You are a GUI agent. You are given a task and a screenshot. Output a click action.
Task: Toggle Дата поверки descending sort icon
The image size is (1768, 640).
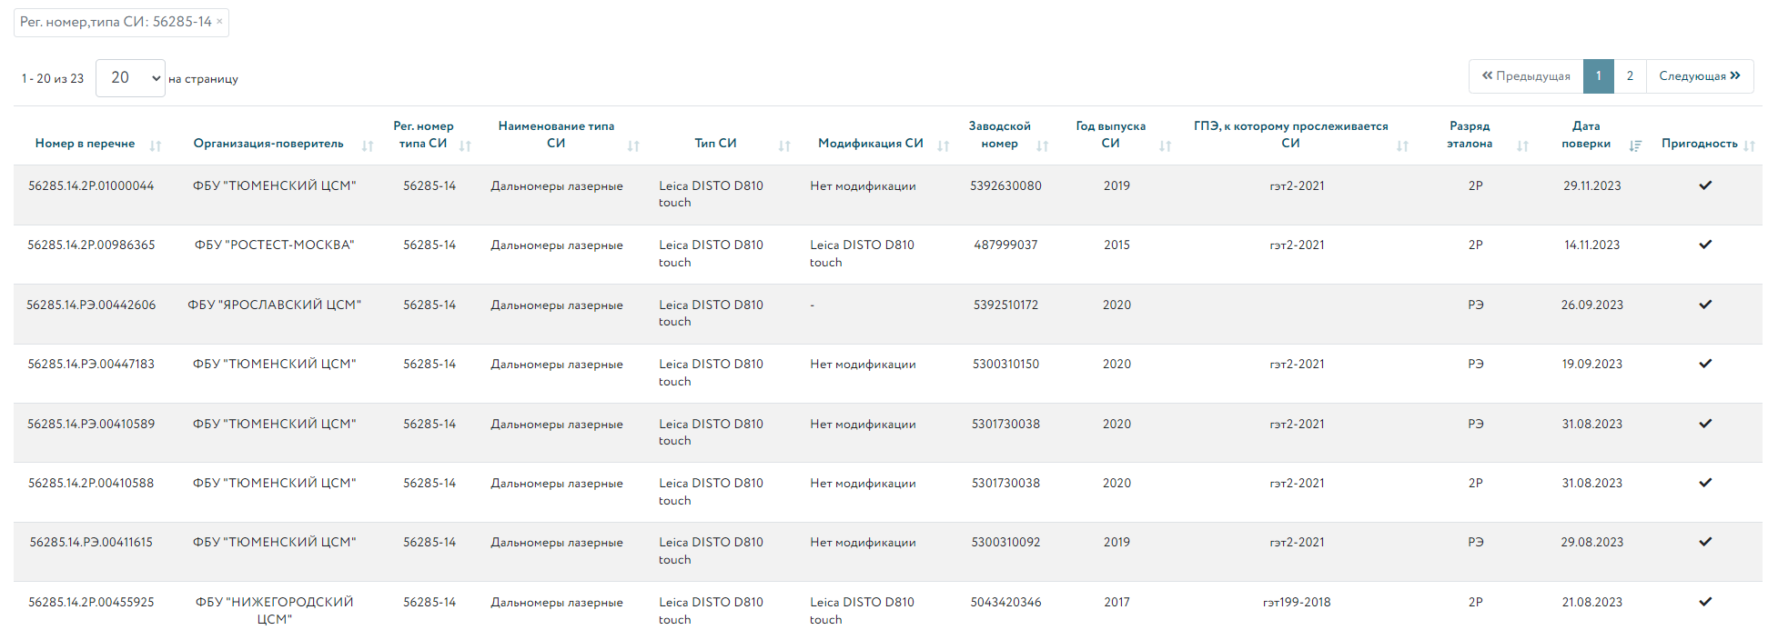click(1635, 145)
